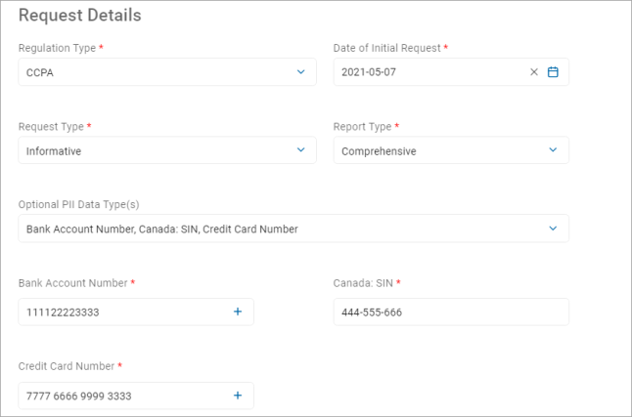This screenshot has width=632, height=417.
Task: Open the calendar date picker
Action: click(x=553, y=71)
